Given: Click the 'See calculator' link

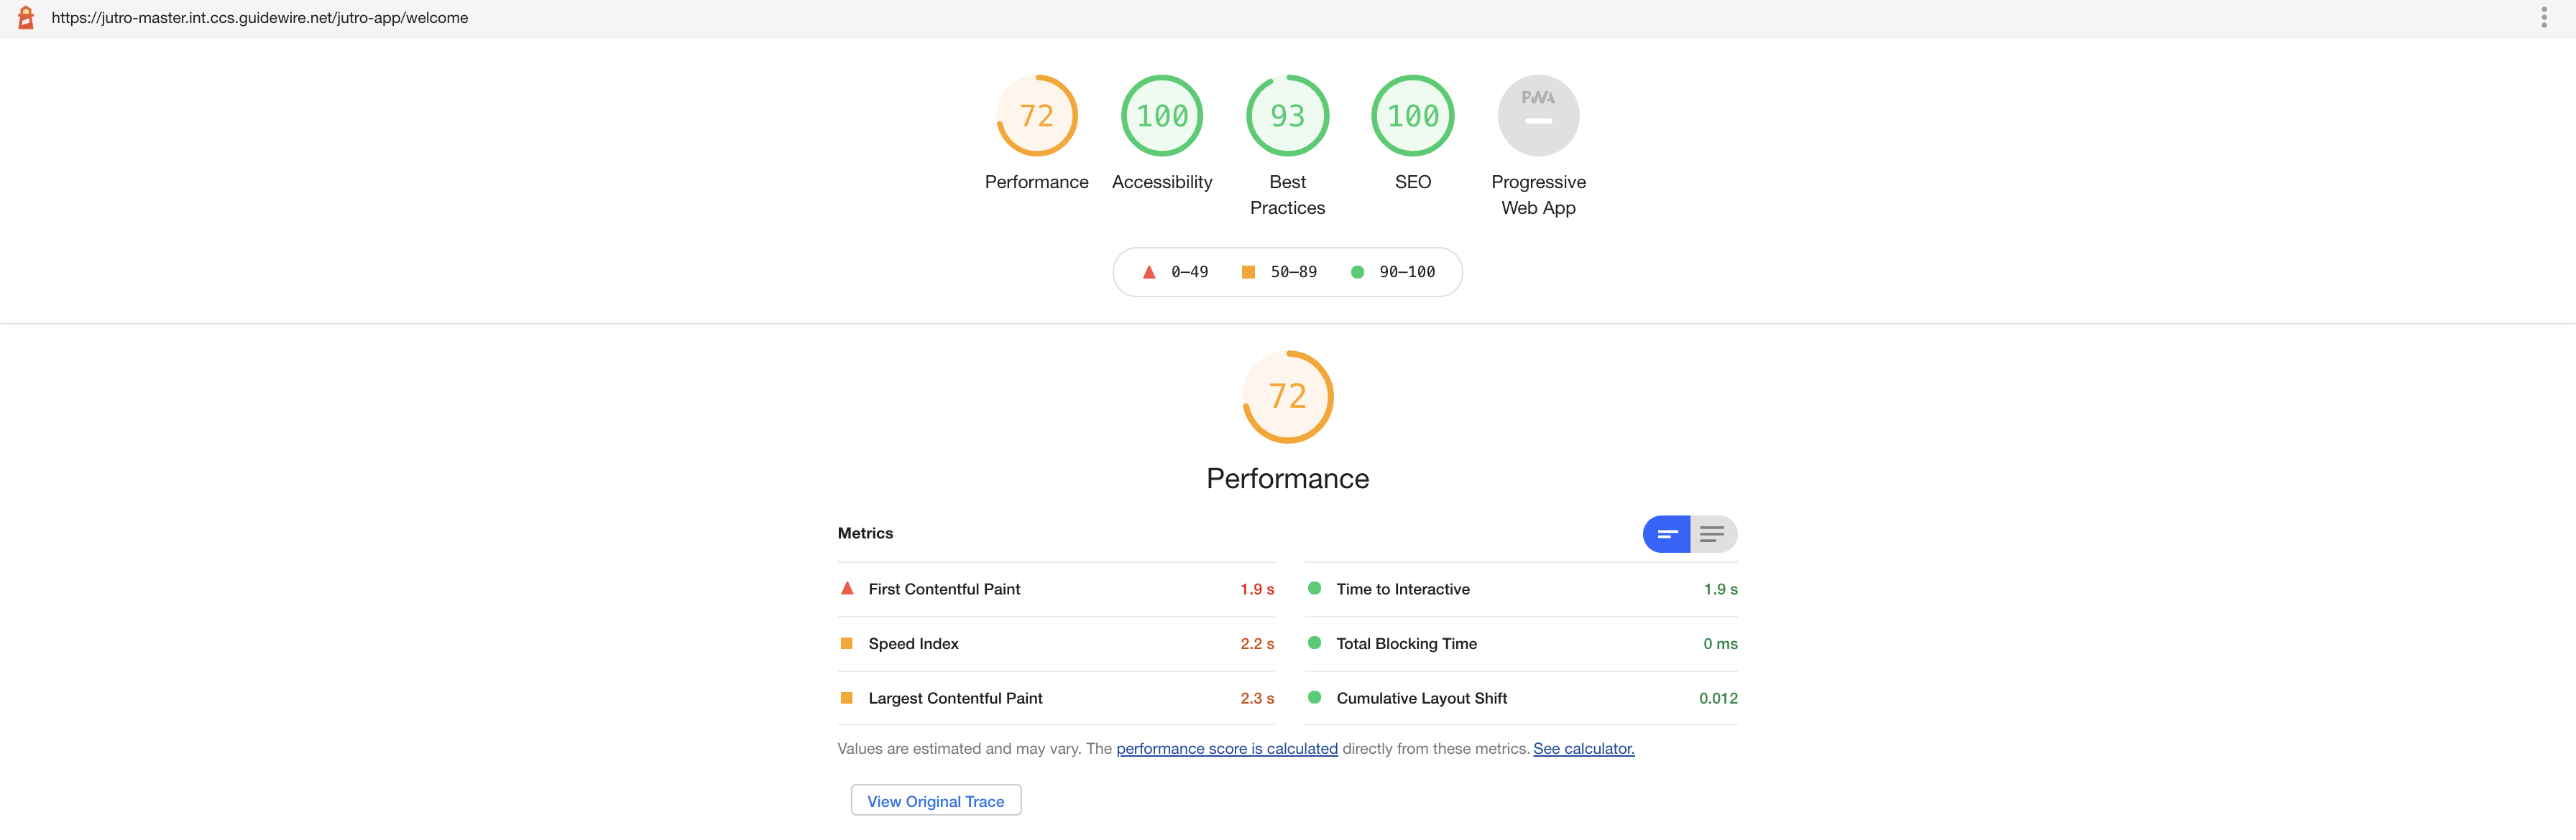Looking at the screenshot, I should tap(1582, 748).
